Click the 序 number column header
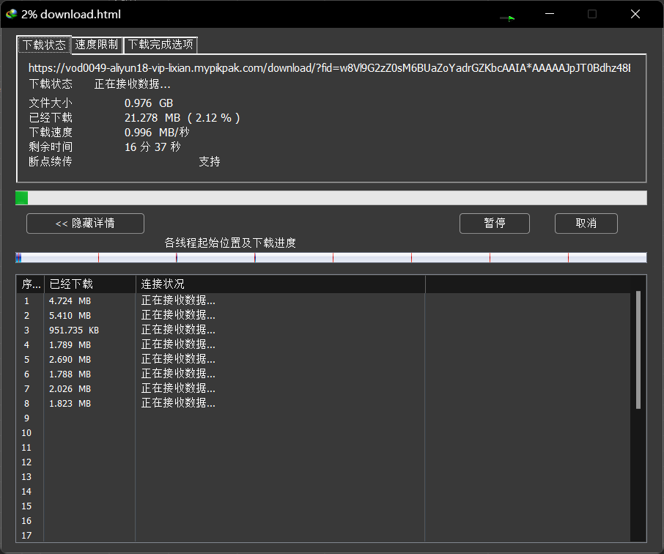 click(30, 284)
